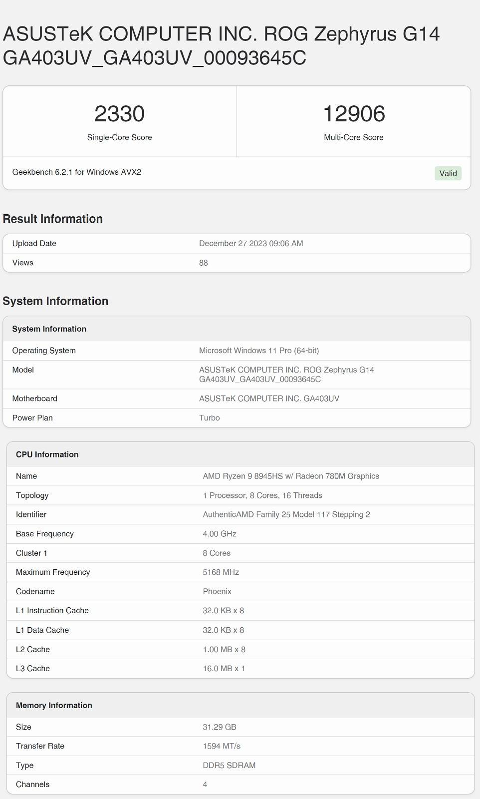Viewport: 480px width, 799px height.
Task: Click the 'System Information' table header
Action: click(49, 329)
